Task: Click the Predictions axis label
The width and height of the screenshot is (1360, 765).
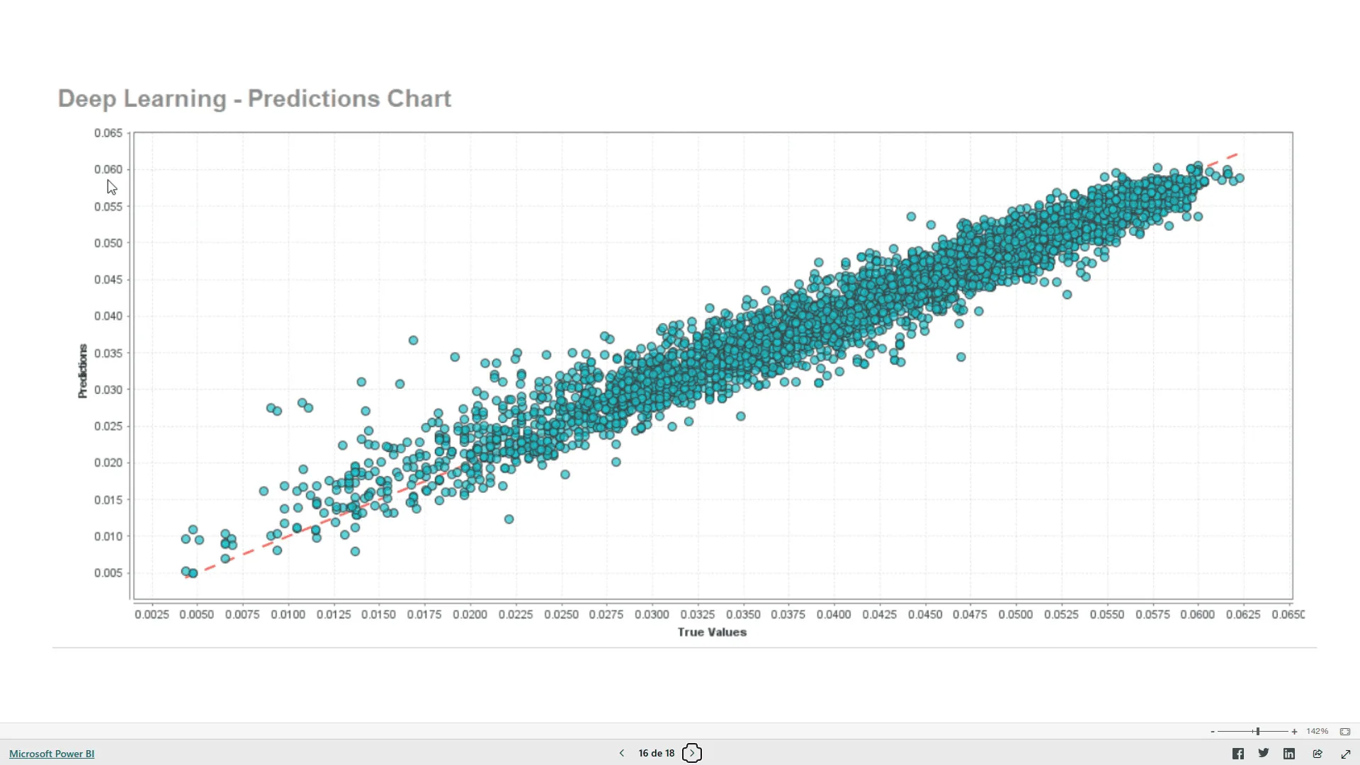Action: click(x=83, y=371)
